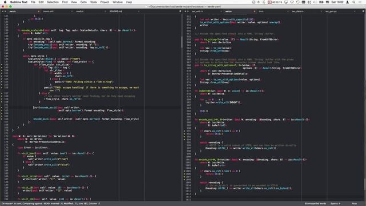Open the View menu
The width and height of the screenshot is (366, 206).
[74, 2]
